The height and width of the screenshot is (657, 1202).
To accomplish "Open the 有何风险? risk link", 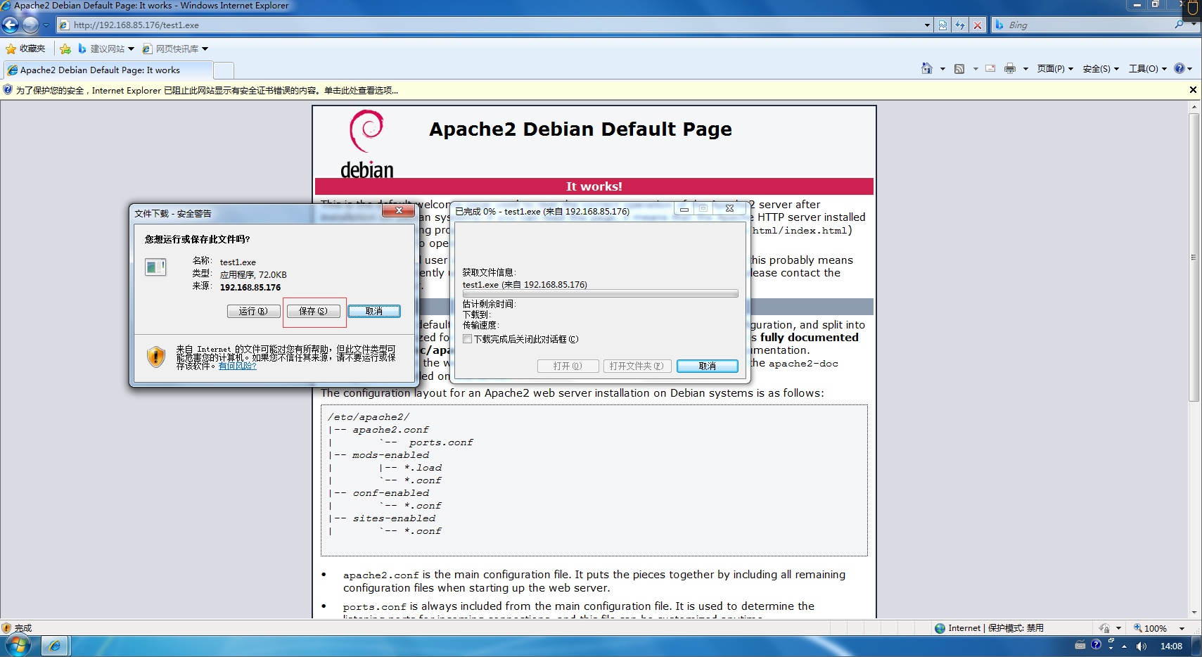I will pos(237,366).
